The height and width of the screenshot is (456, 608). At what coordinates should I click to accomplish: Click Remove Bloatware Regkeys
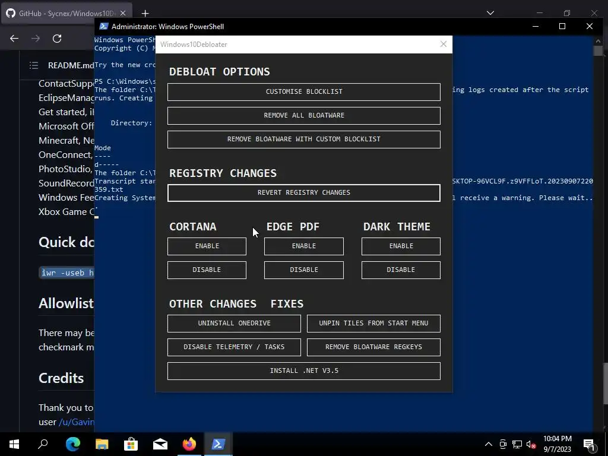(x=373, y=347)
